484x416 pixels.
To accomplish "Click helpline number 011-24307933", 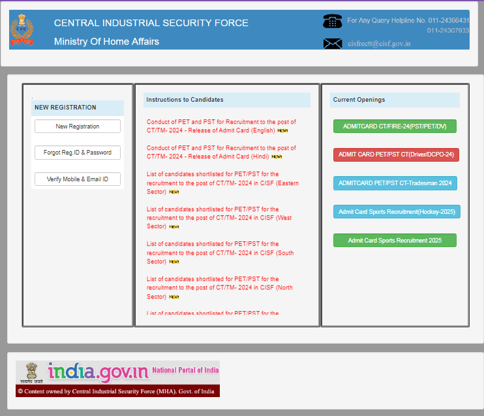I will (x=448, y=30).
